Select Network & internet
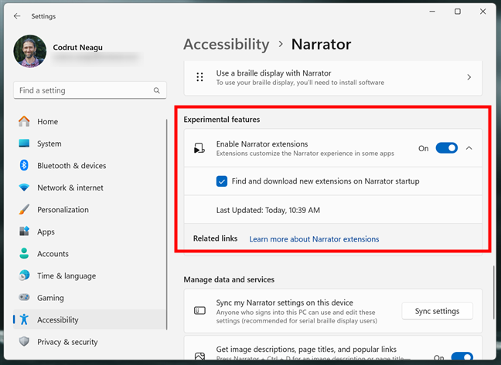 click(x=90, y=188)
